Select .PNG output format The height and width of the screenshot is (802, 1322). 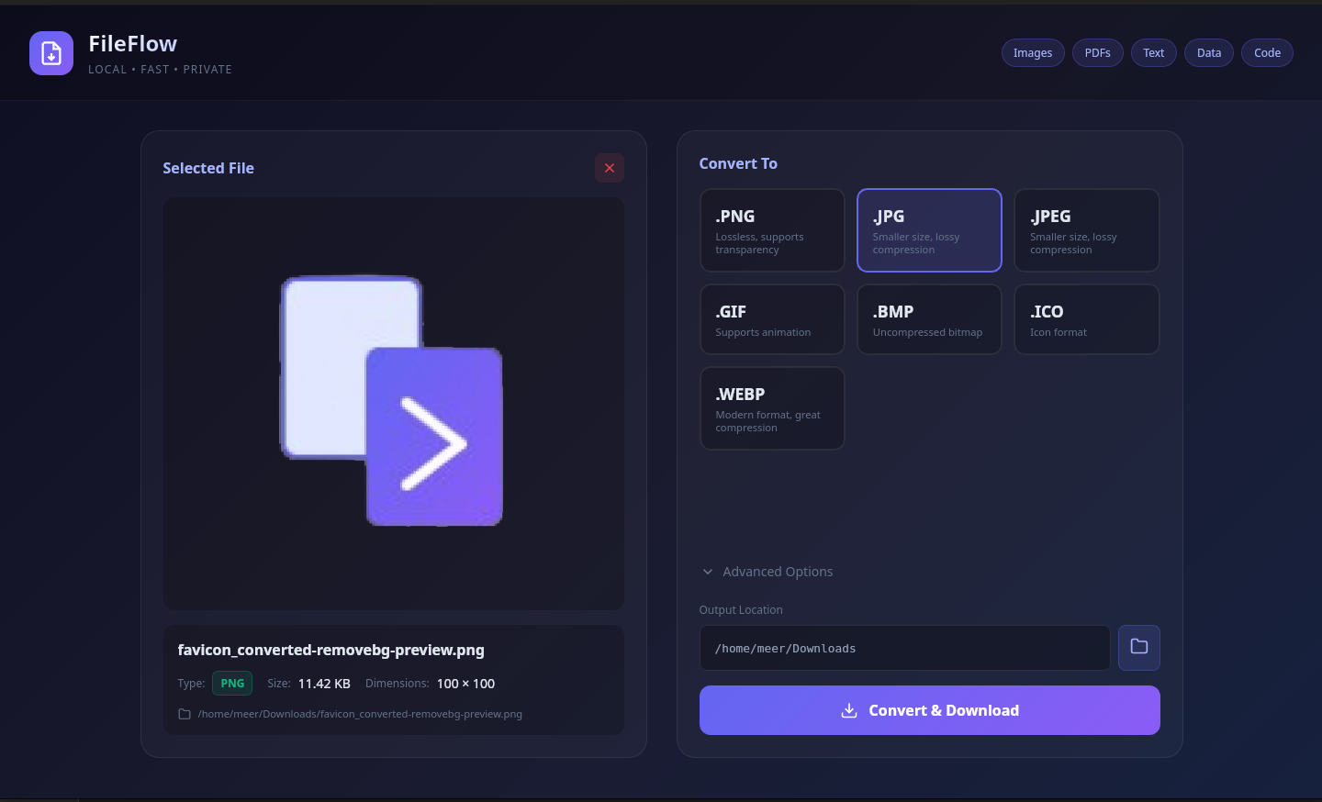tap(771, 230)
